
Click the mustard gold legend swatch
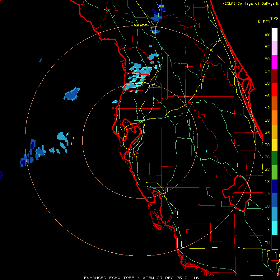click(x=275, y=132)
